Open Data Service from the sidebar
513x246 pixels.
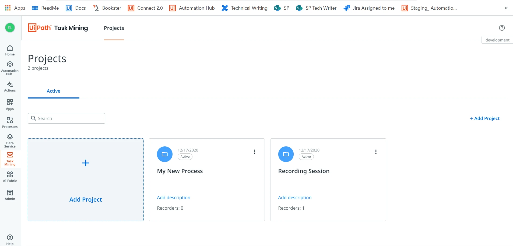[x=10, y=141]
